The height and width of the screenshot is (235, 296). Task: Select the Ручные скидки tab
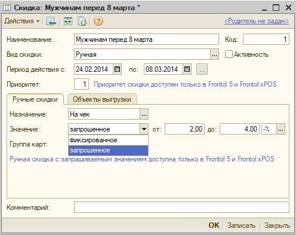35,99
